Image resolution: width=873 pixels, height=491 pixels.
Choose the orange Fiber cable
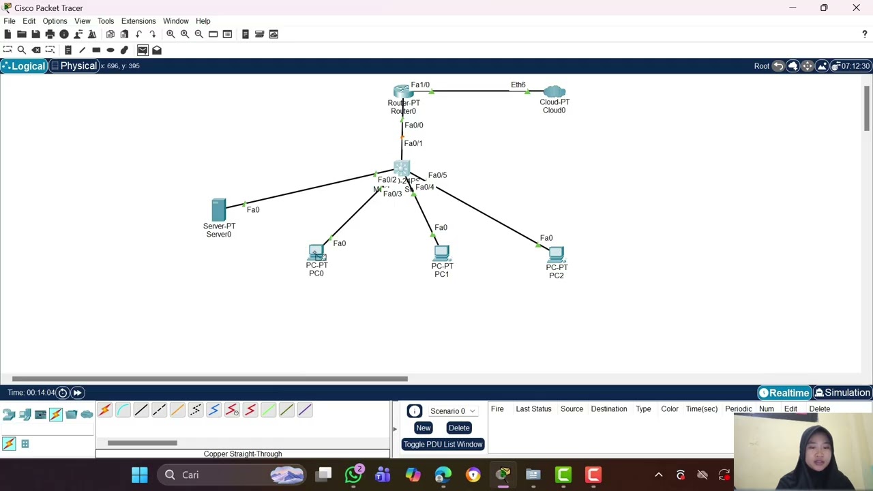tap(177, 410)
